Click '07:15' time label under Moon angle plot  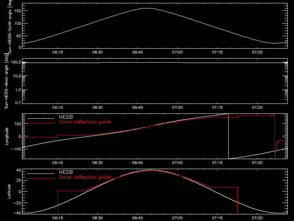pos(217,107)
